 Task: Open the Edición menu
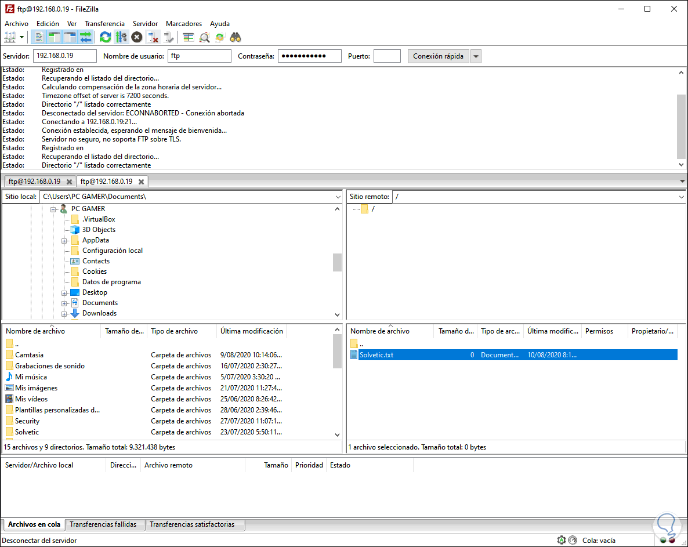pyautogui.click(x=48, y=24)
